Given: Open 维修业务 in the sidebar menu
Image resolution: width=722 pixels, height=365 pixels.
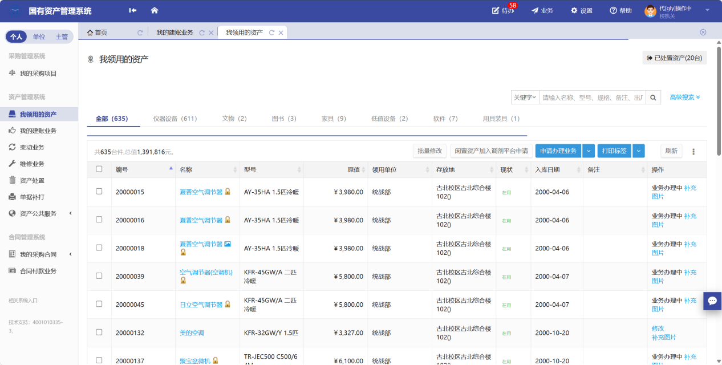Looking at the screenshot, I should point(32,164).
